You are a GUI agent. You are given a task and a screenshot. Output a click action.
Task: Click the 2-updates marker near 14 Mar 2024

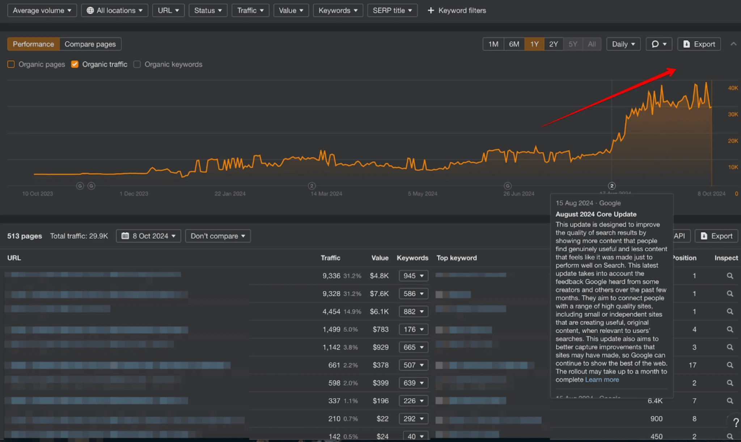pos(312,186)
